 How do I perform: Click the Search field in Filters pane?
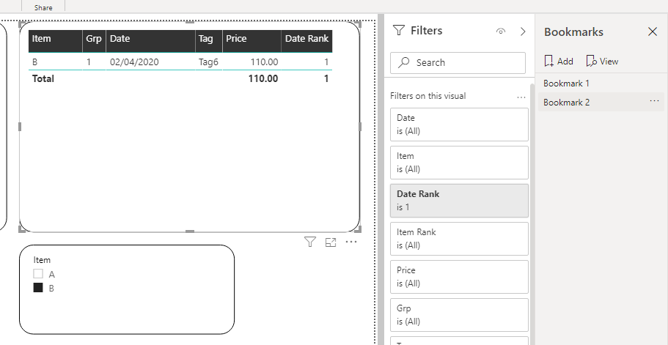458,63
